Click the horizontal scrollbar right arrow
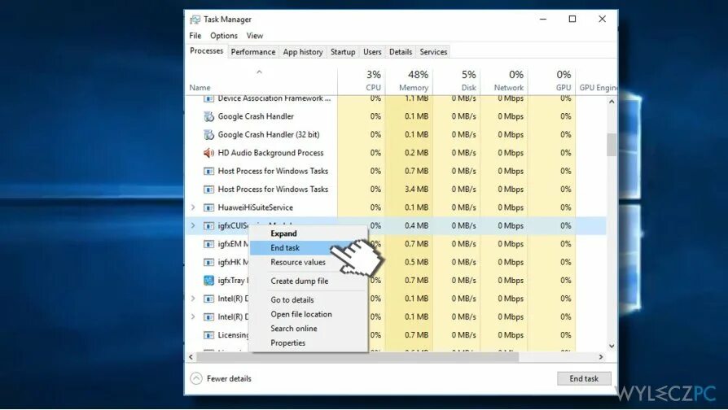 (x=601, y=357)
